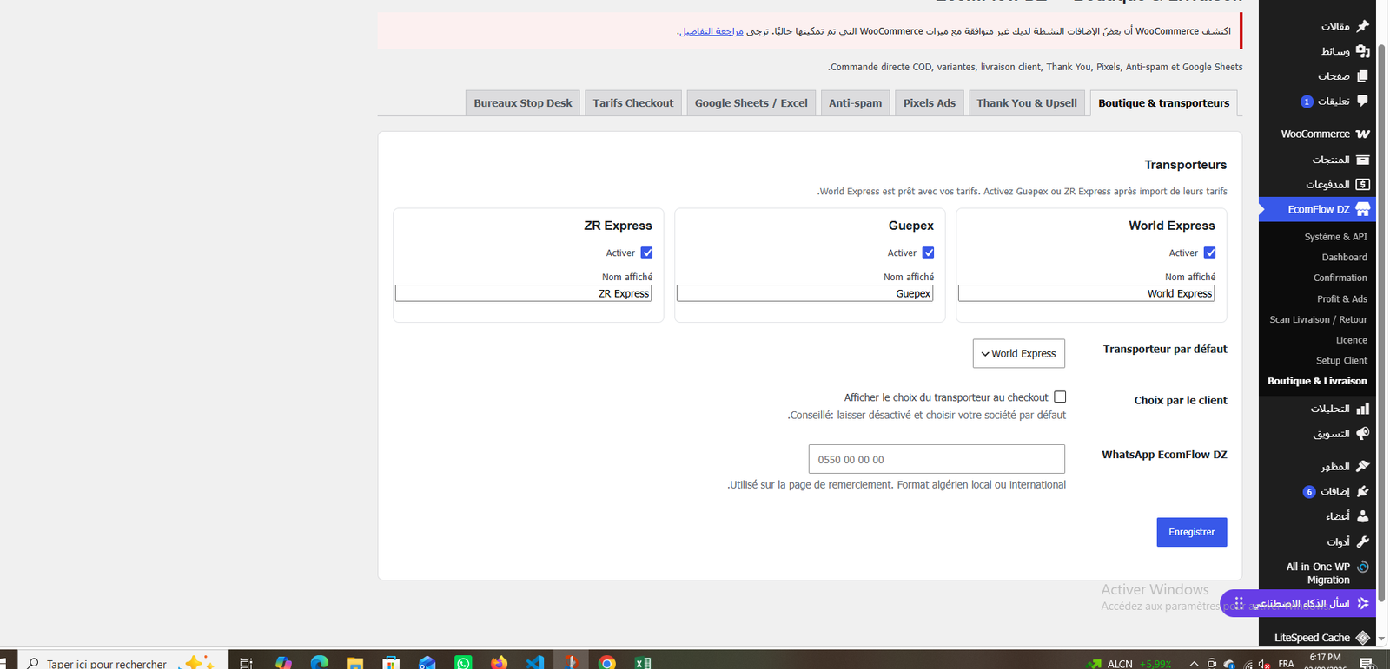Open Système & API submenu
Viewport: 1390px width, 669px height.
click(1335, 237)
